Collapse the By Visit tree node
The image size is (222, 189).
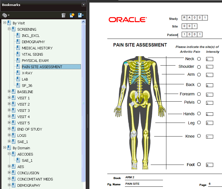click(5, 23)
